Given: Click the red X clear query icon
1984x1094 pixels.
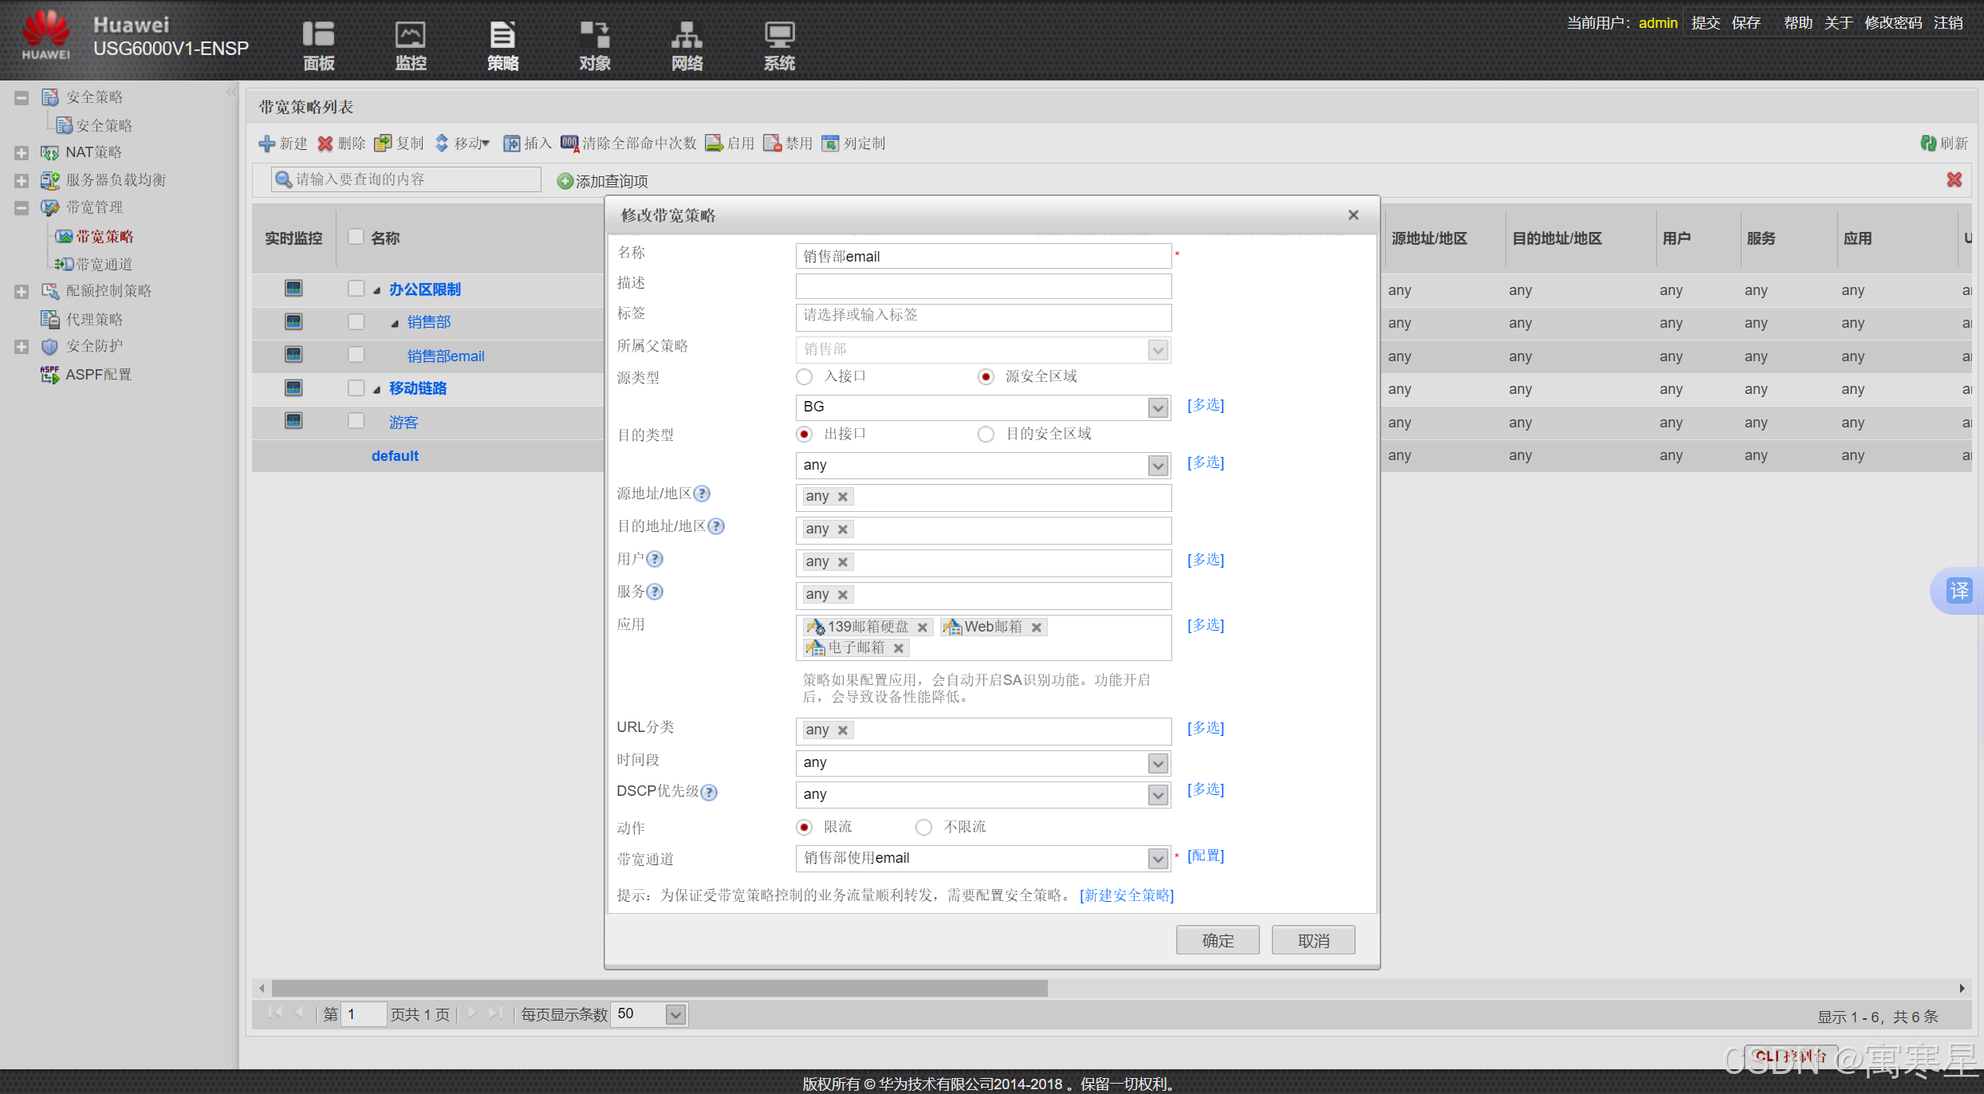Looking at the screenshot, I should 1954,179.
